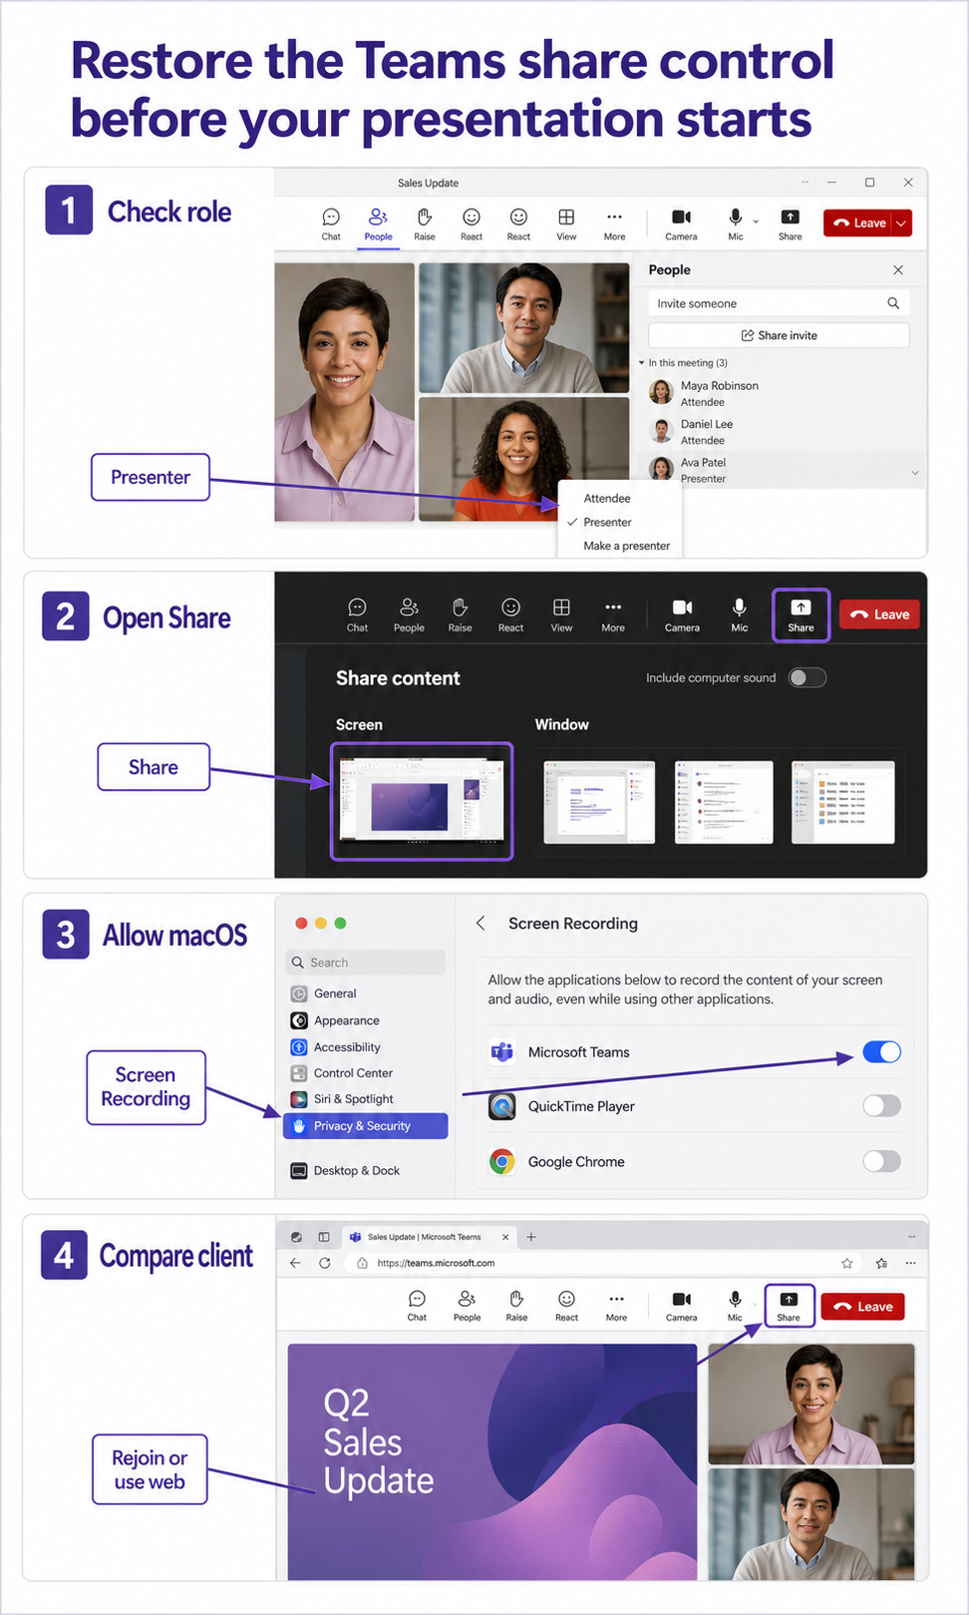The height and width of the screenshot is (1615, 969).
Task: Click the highlighted Share button in dark toolbar
Action: pos(801,615)
